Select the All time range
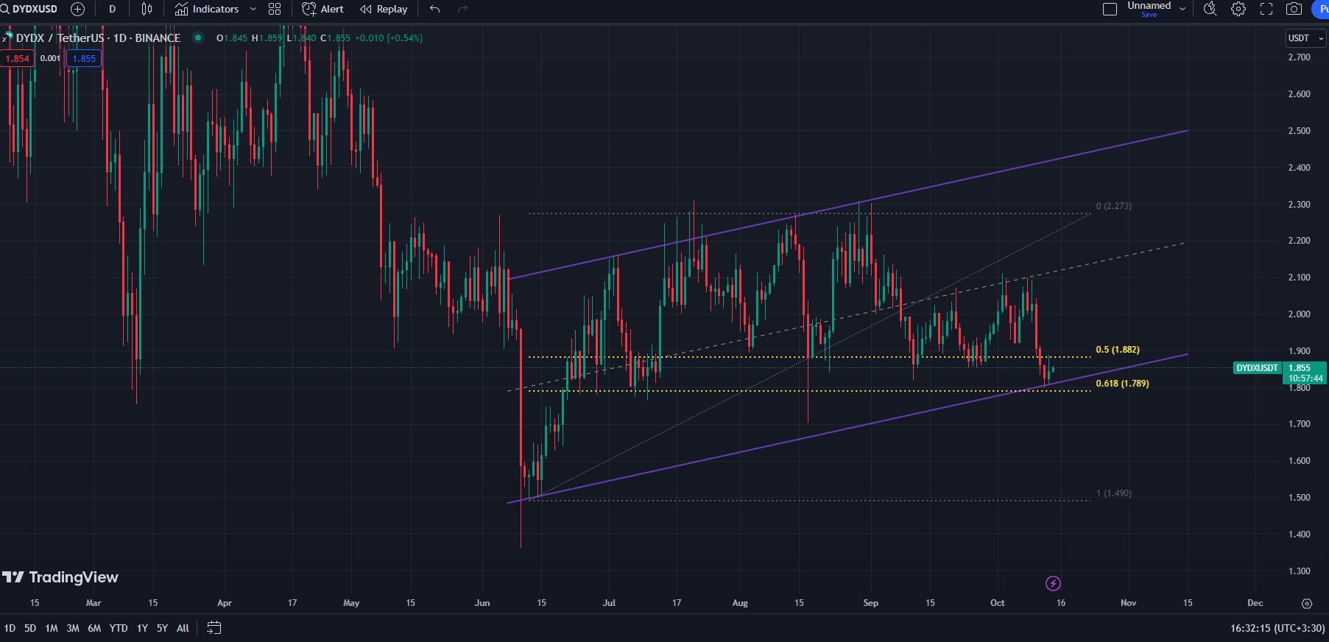 (x=183, y=628)
